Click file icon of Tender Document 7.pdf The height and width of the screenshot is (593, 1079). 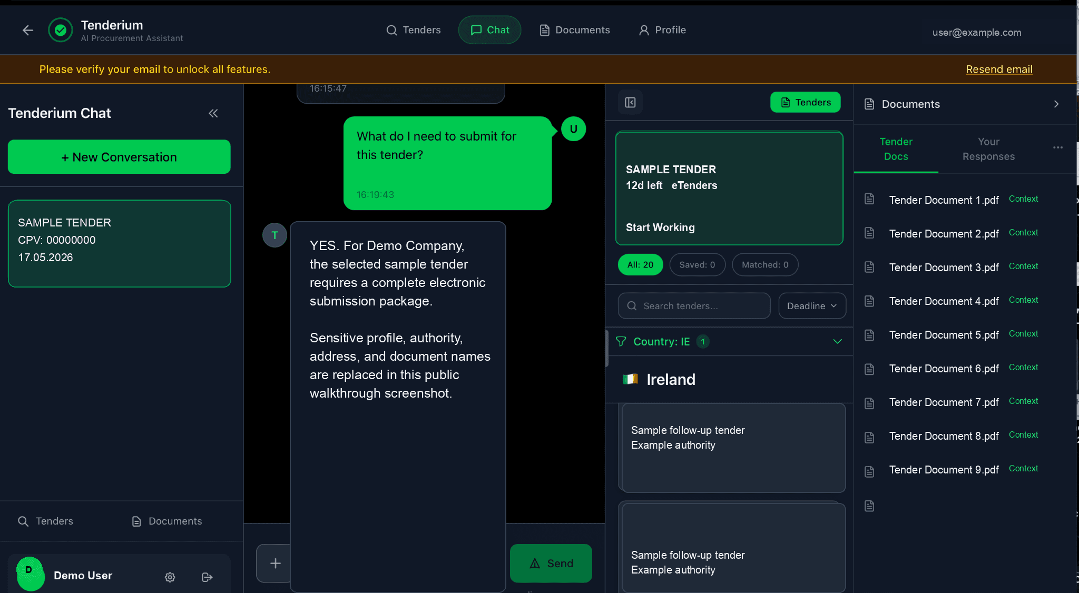[869, 403]
